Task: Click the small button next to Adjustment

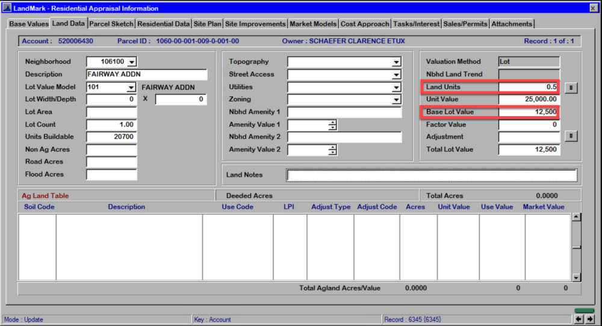Action: pyautogui.click(x=571, y=136)
